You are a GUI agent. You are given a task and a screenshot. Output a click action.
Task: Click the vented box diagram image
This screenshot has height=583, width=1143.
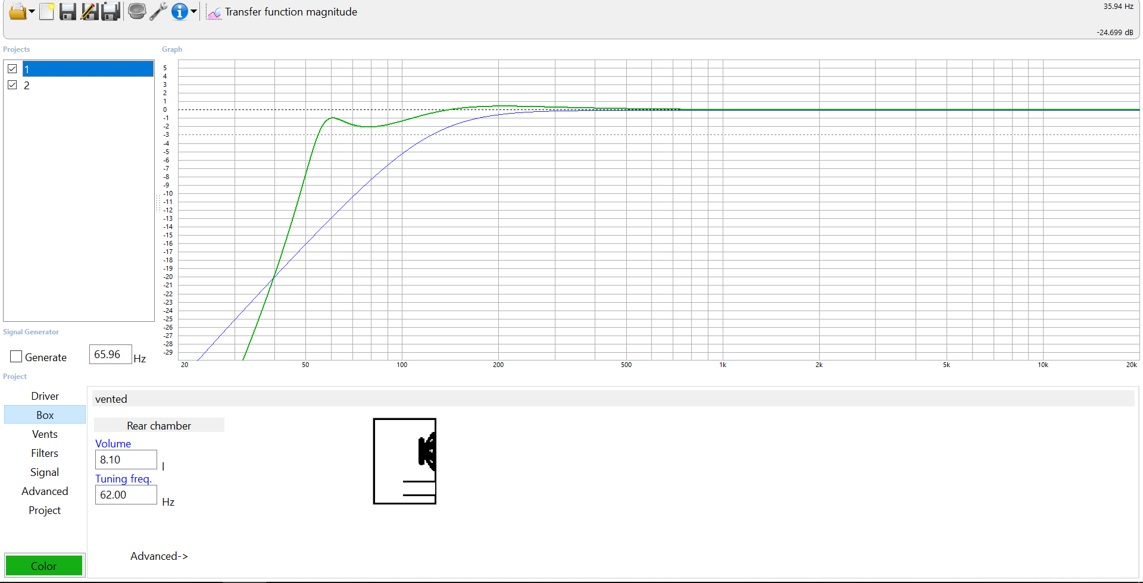point(405,461)
